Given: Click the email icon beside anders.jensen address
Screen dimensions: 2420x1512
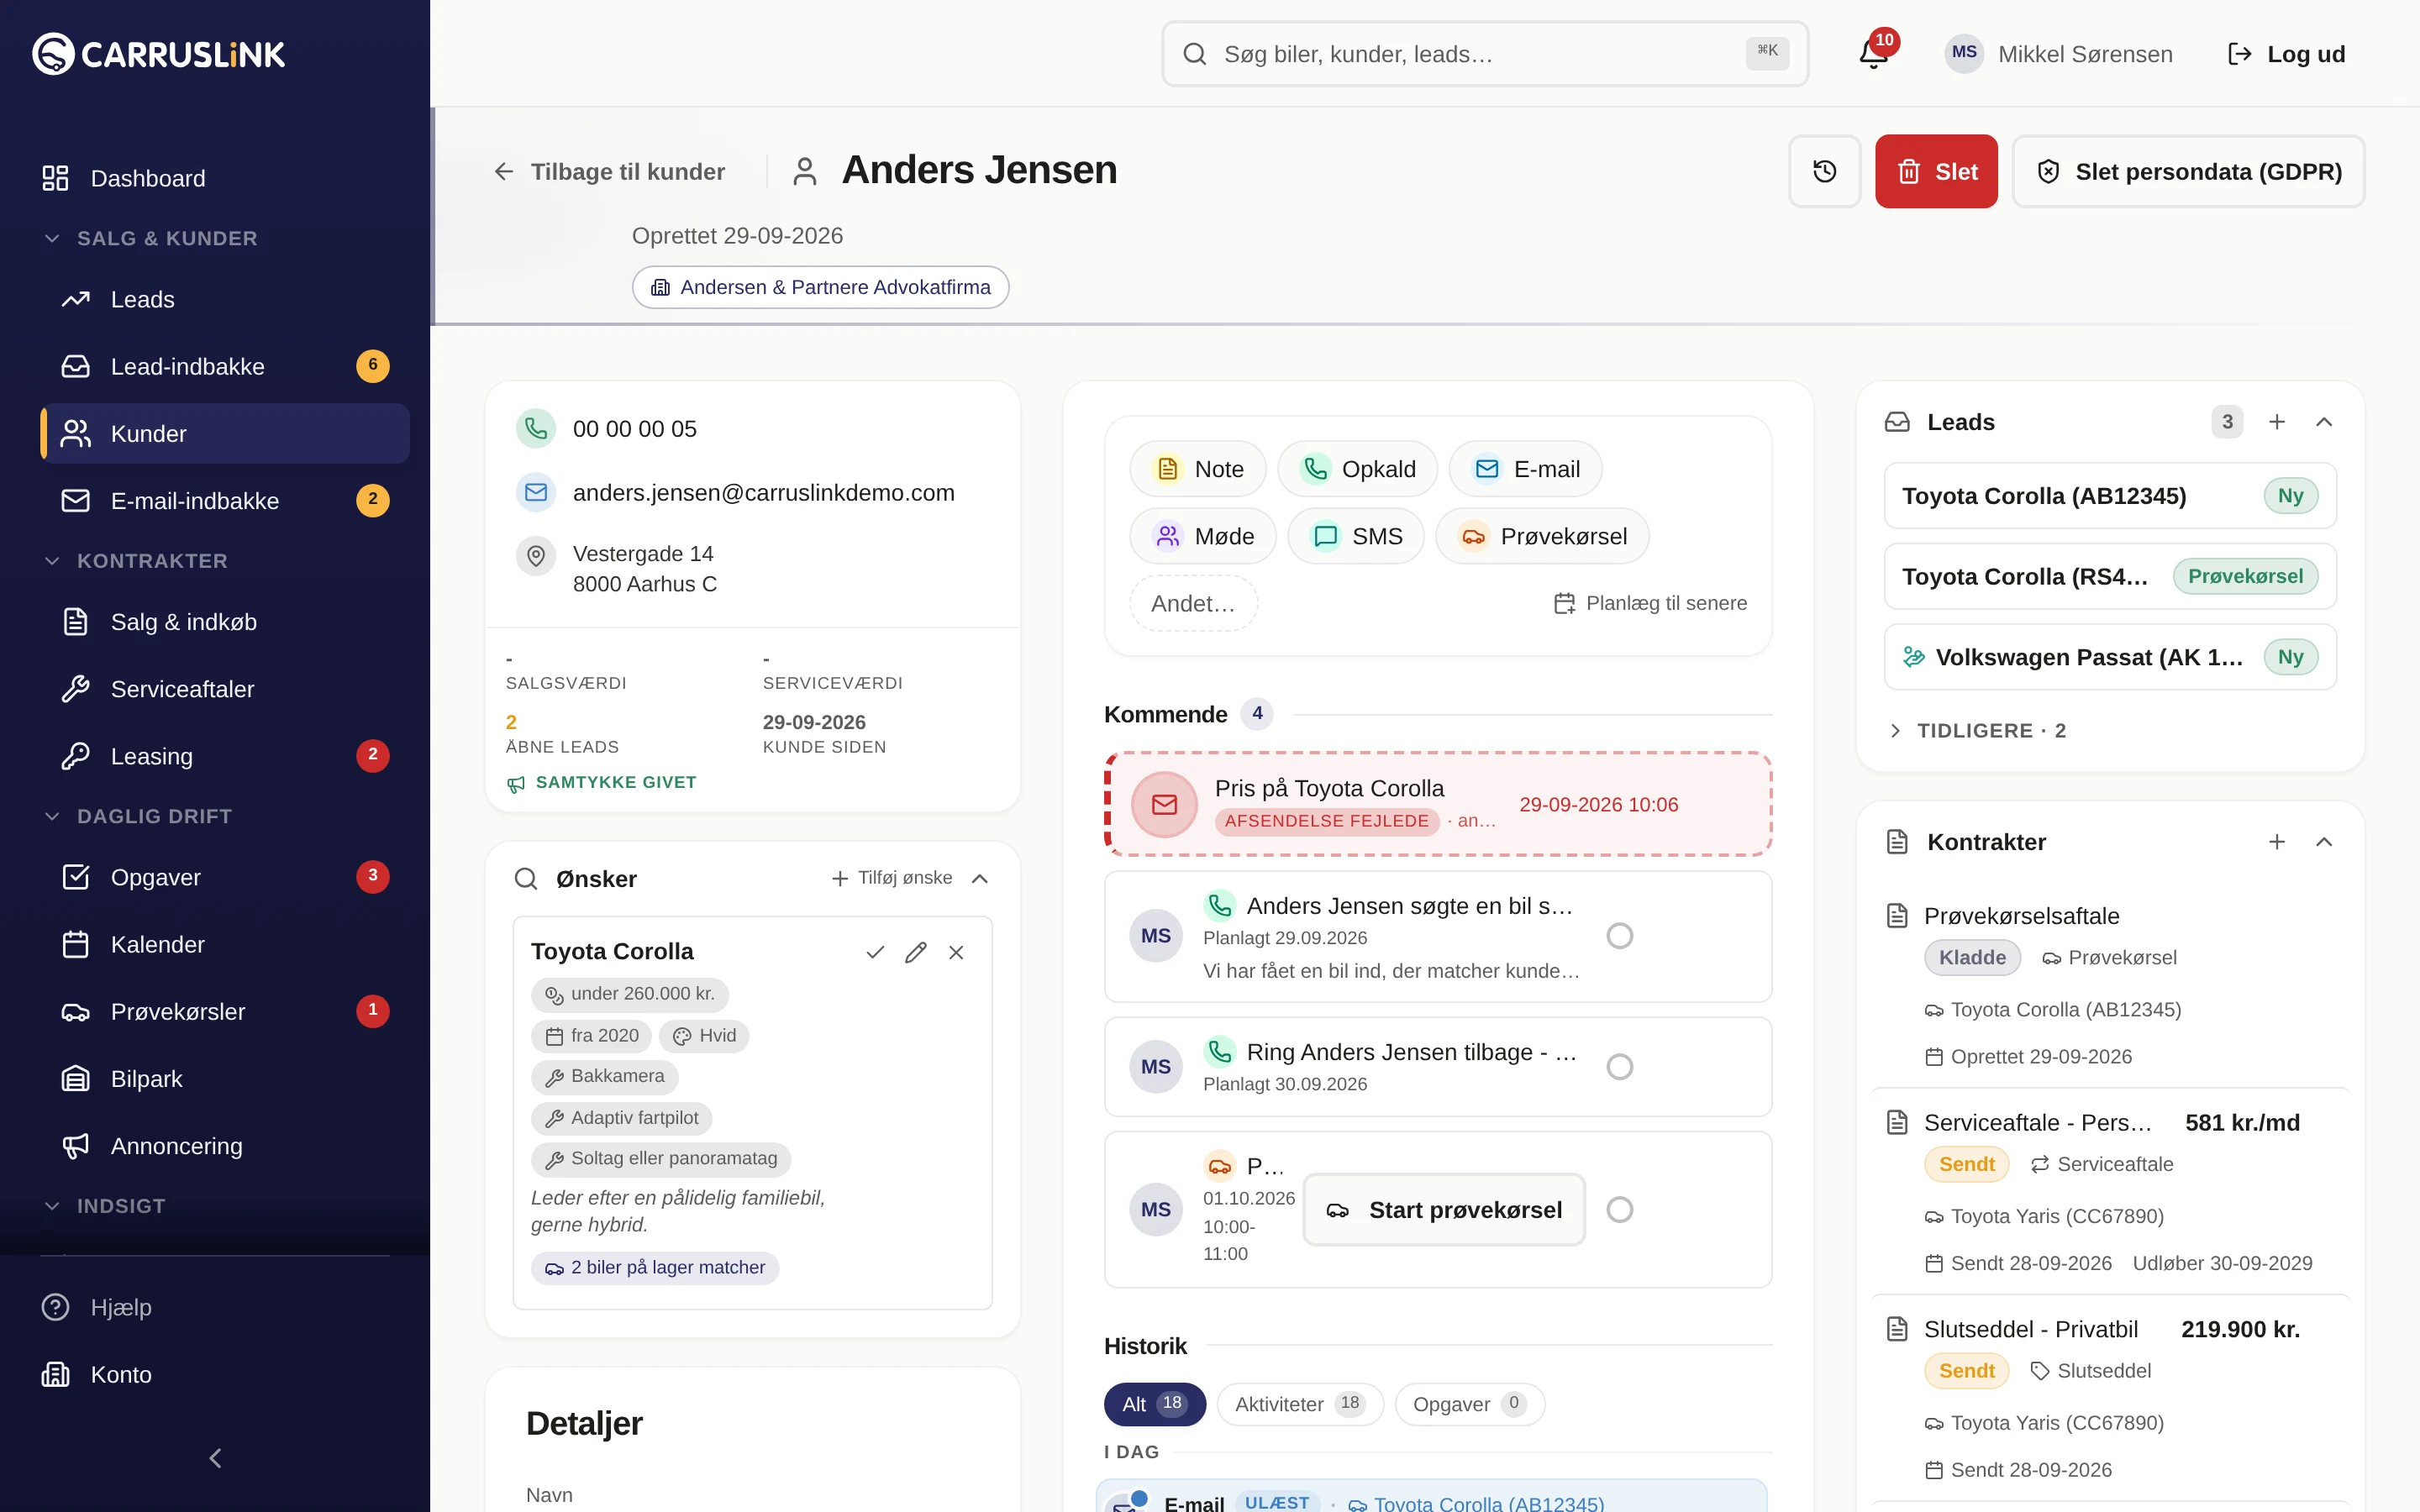Looking at the screenshot, I should 536,492.
